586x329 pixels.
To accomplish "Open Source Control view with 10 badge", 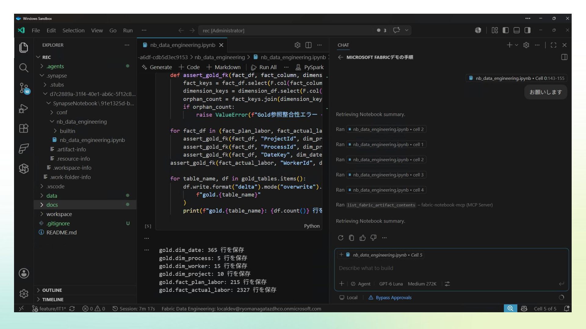I will click(24, 88).
